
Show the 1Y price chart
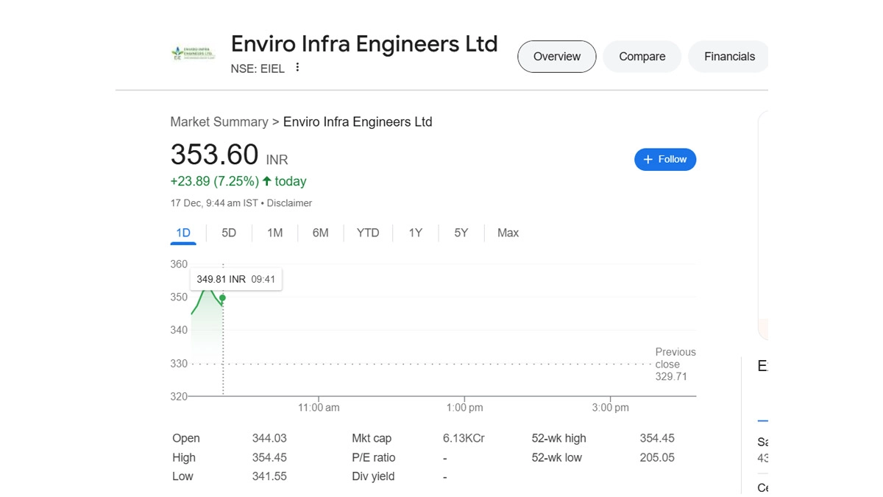click(416, 233)
